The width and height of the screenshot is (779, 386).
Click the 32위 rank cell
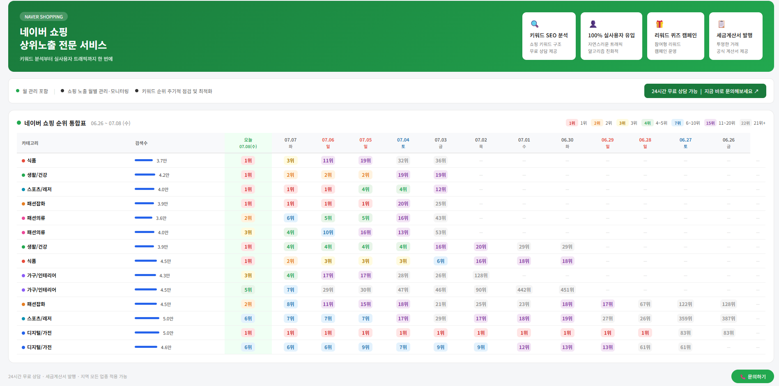click(x=403, y=160)
